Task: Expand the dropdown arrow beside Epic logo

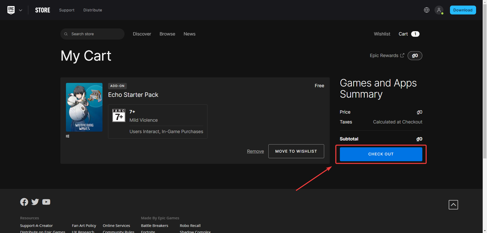Action: (21, 10)
